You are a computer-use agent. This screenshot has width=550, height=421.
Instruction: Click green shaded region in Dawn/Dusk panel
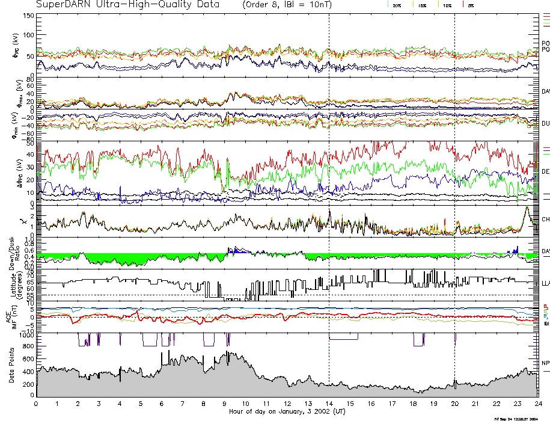126,259
